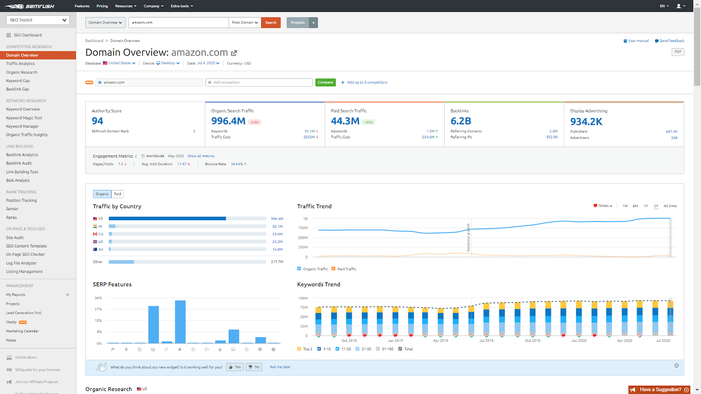Toggle the 4-10 keywords checkbox
Image resolution: width=701 pixels, height=394 pixels.
coord(319,349)
